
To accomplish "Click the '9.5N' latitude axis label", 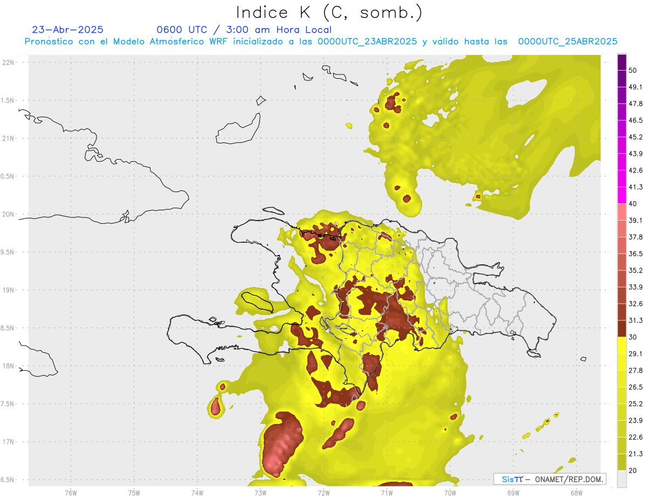I will tap(8, 252).
